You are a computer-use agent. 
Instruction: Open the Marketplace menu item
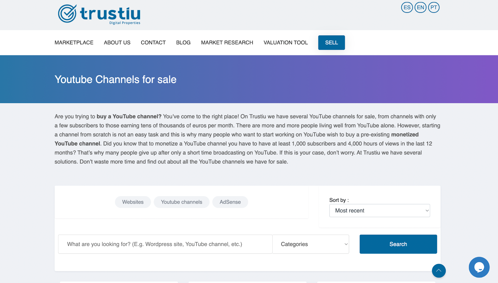[74, 43]
